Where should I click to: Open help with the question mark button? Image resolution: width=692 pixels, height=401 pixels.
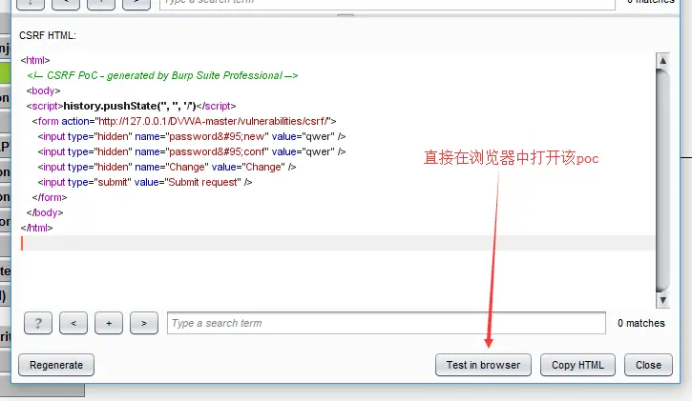coord(38,323)
